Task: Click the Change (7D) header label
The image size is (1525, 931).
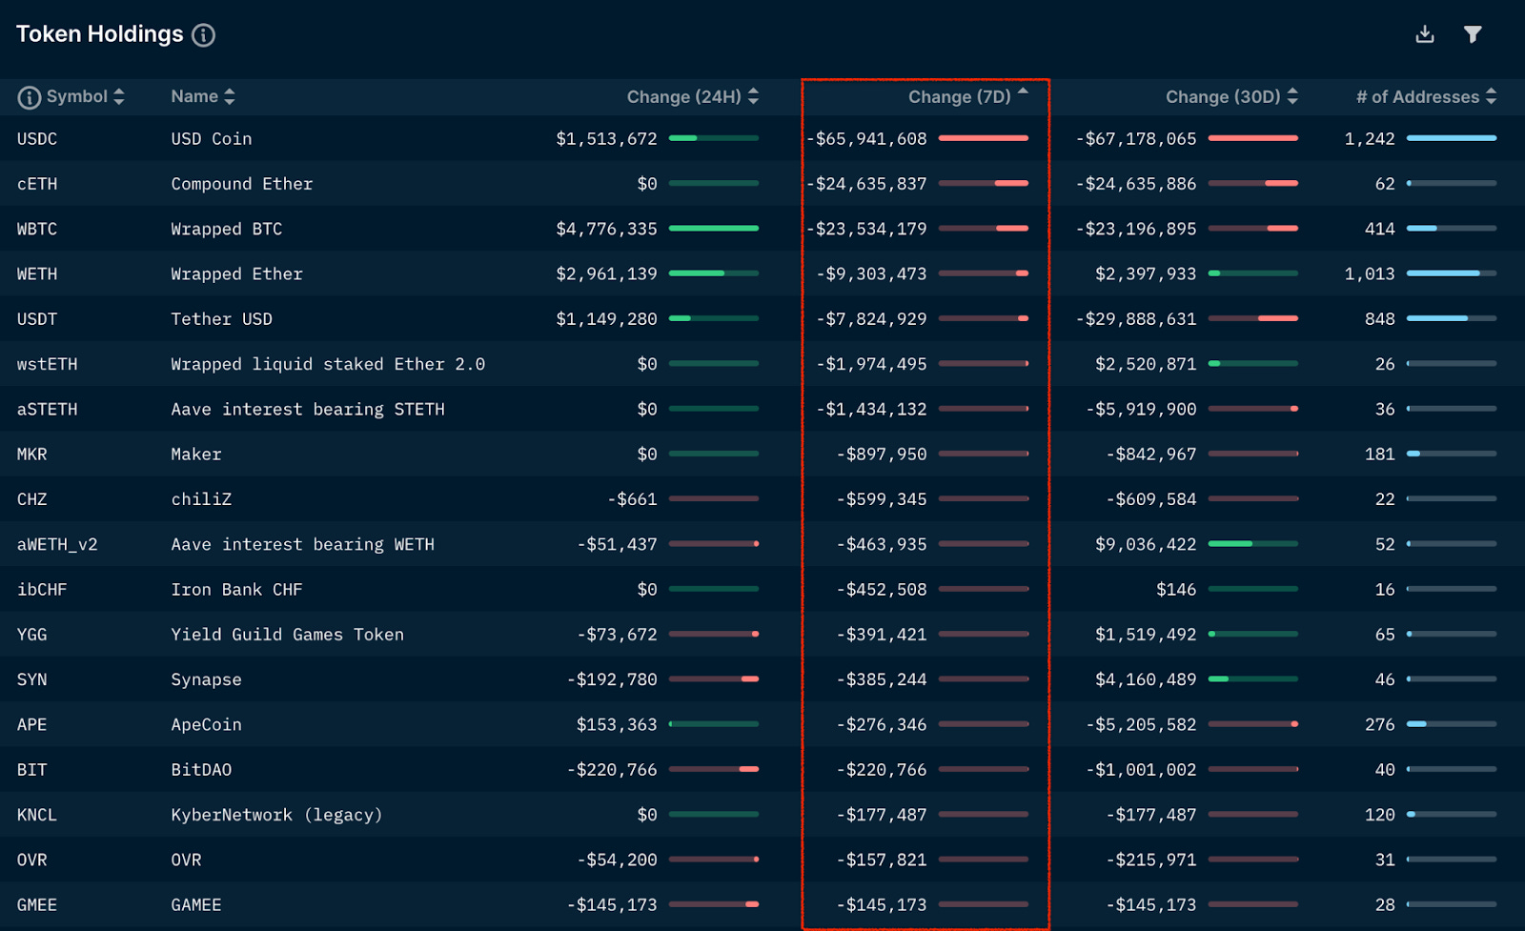Action: tap(959, 97)
